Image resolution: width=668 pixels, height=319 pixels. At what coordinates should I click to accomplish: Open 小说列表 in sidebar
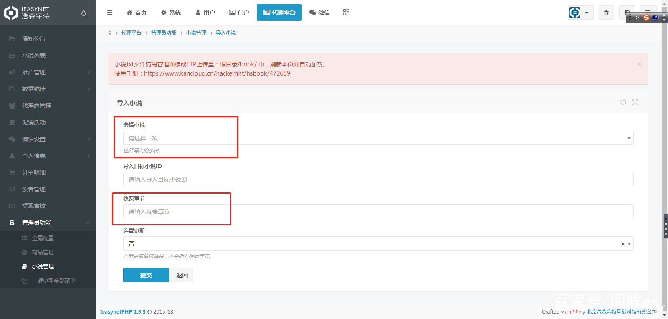pos(48,56)
